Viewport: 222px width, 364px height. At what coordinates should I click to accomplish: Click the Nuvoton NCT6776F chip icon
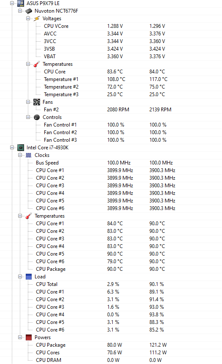29,11
